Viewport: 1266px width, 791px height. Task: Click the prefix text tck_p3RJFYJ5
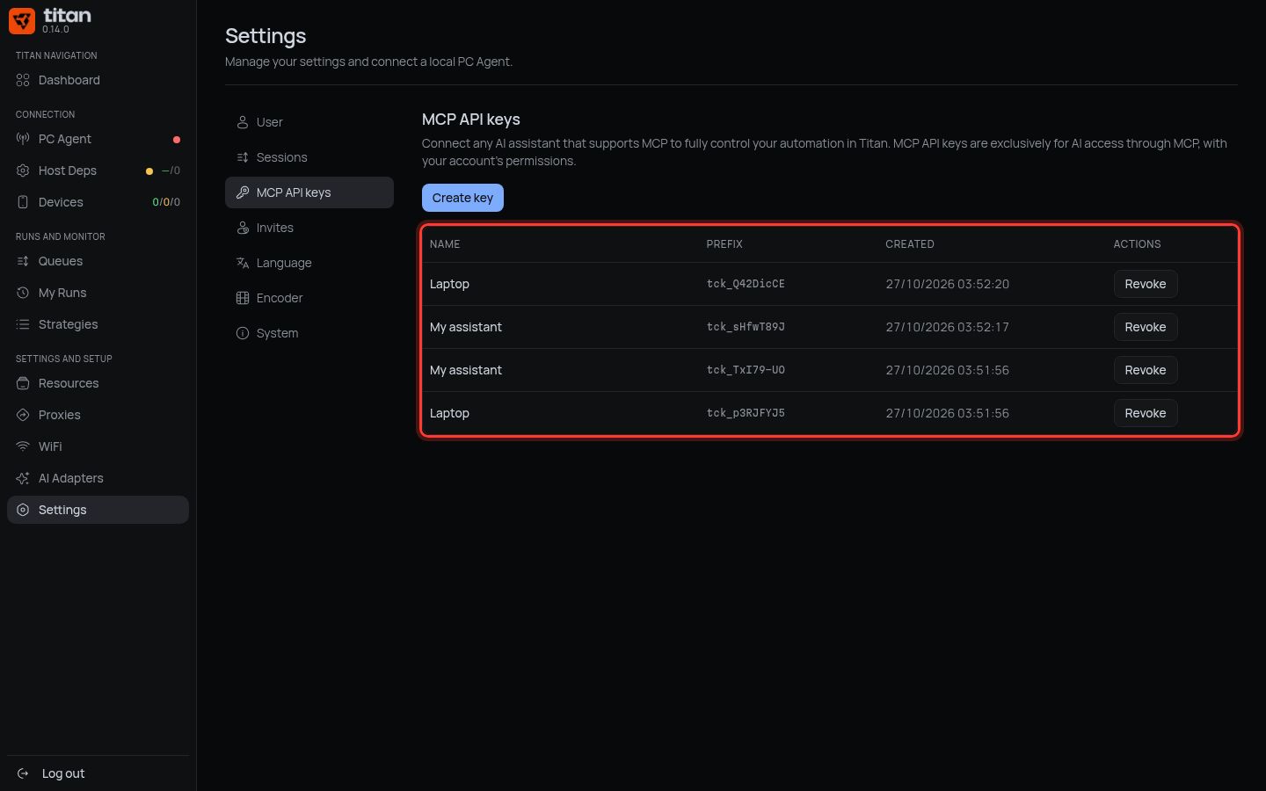tap(746, 413)
